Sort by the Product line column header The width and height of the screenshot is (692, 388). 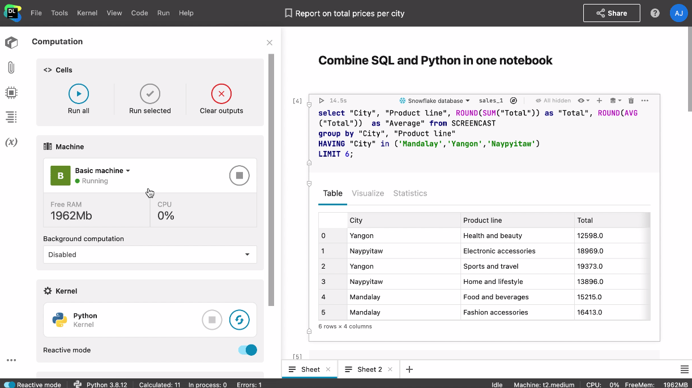coord(518,220)
